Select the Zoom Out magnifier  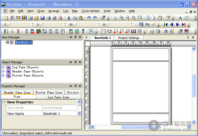(x=127, y=18)
